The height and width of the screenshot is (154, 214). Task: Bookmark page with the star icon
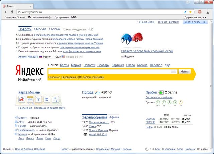pyautogui.click(x=190, y=12)
